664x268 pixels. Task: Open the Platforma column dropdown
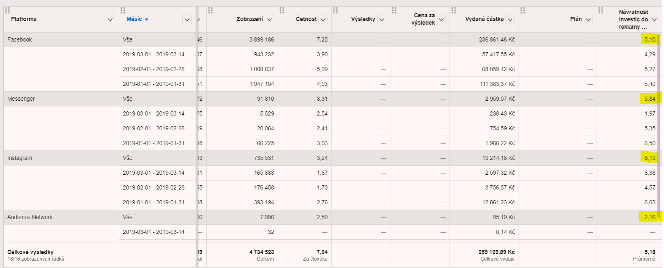point(110,19)
